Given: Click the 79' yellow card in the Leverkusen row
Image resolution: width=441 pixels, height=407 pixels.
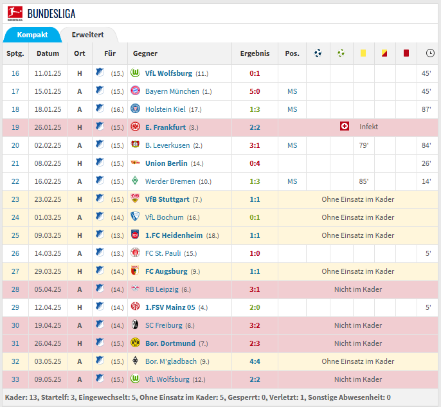Looking at the screenshot, I should [x=363, y=145].
